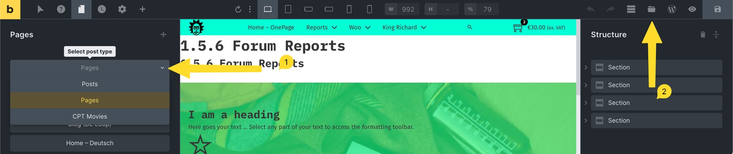
Task: Click the reload canvas icon
Action: pos(238,9)
